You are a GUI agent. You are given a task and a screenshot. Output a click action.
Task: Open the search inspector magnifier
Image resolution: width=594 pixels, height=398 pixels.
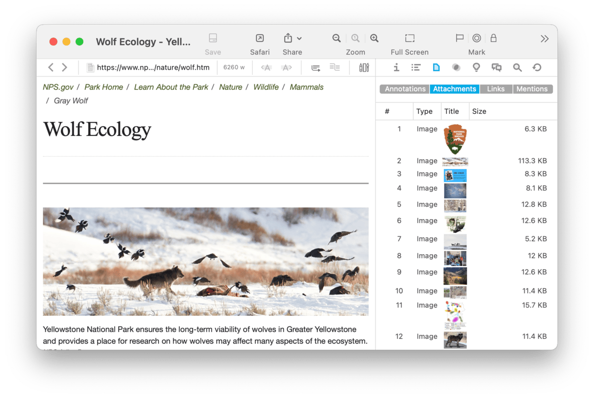517,68
